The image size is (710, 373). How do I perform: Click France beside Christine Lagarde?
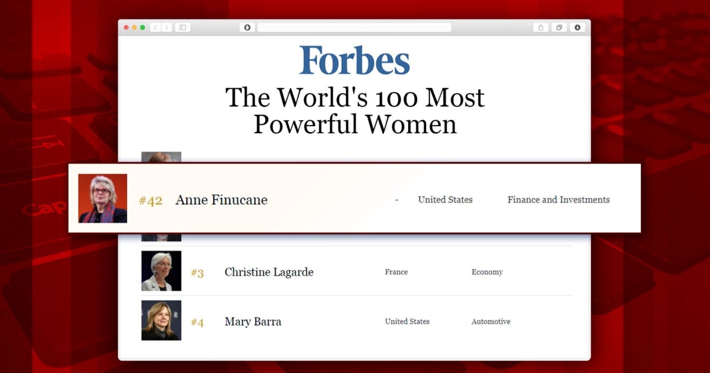tap(396, 272)
